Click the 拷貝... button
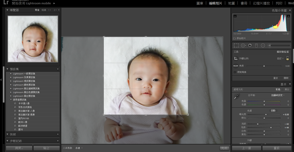Viewport: 294px width, 152px height. coord(19,148)
